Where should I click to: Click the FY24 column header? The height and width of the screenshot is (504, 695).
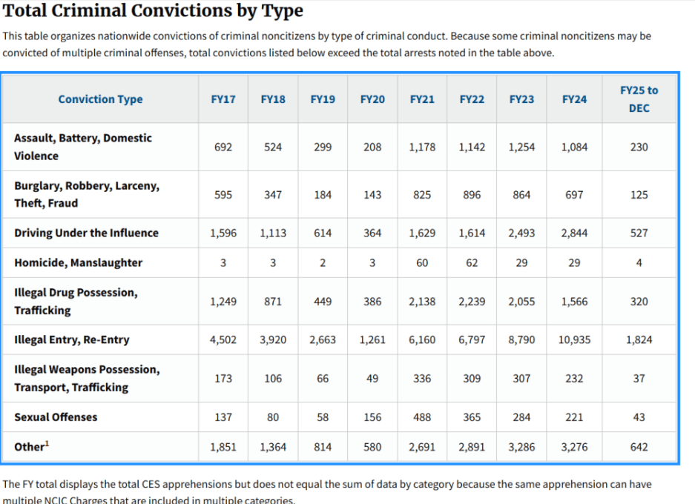click(x=574, y=99)
